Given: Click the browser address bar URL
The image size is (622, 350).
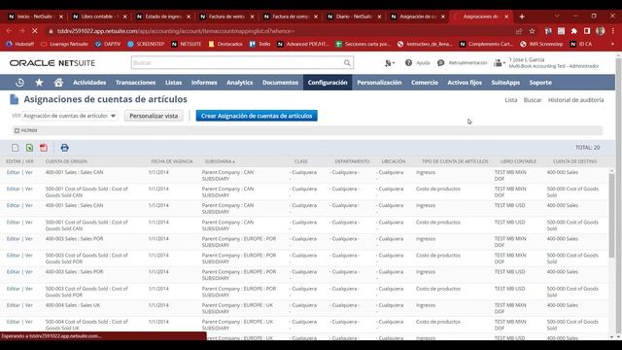Looking at the screenshot, I should click(x=176, y=31).
